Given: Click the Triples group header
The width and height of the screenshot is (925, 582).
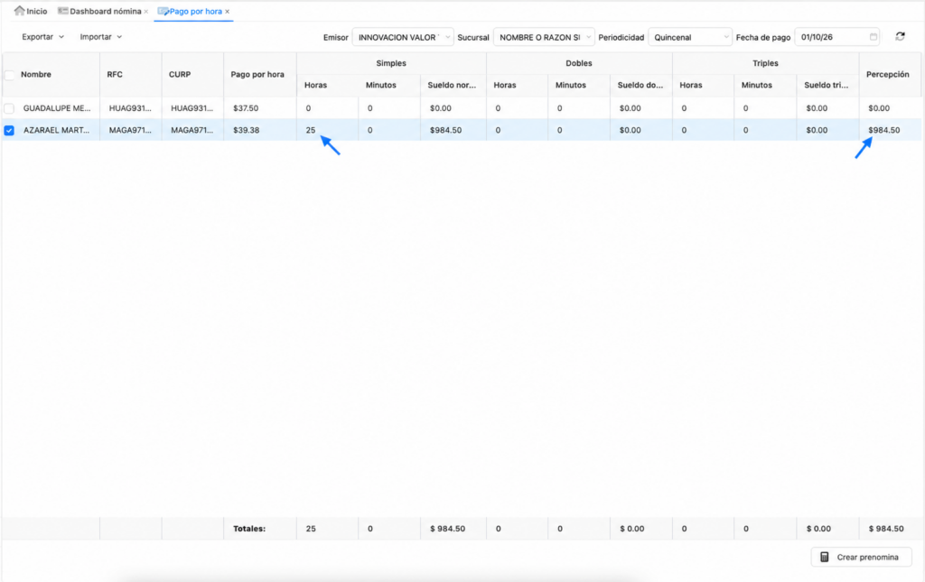Looking at the screenshot, I should (765, 63).
